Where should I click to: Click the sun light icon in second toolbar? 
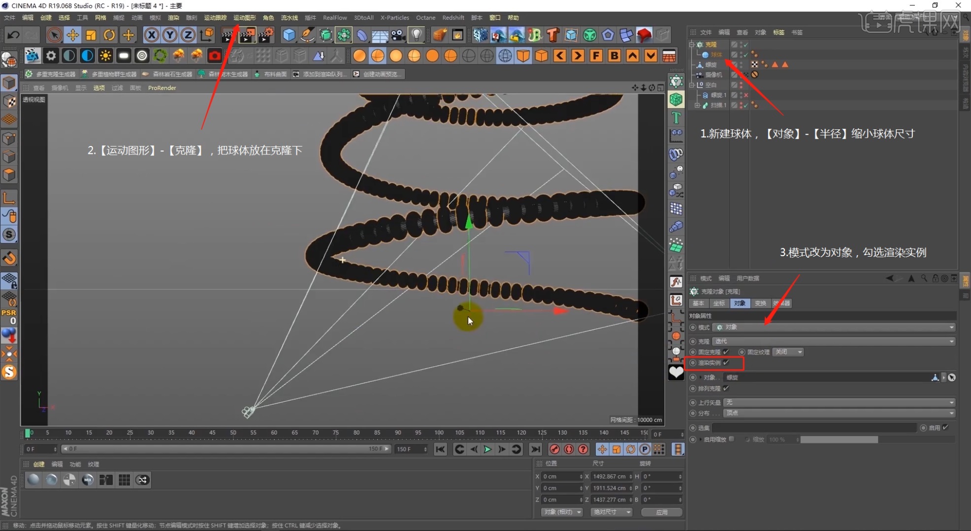(x=105, y=56)
